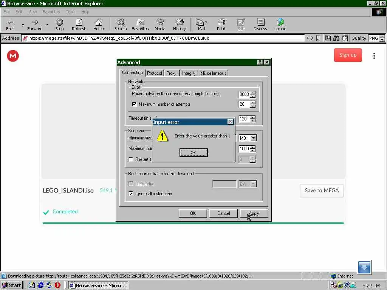Show browsing History
The width and height of the screenshot is (387, 290).
(x=180, y=25)
